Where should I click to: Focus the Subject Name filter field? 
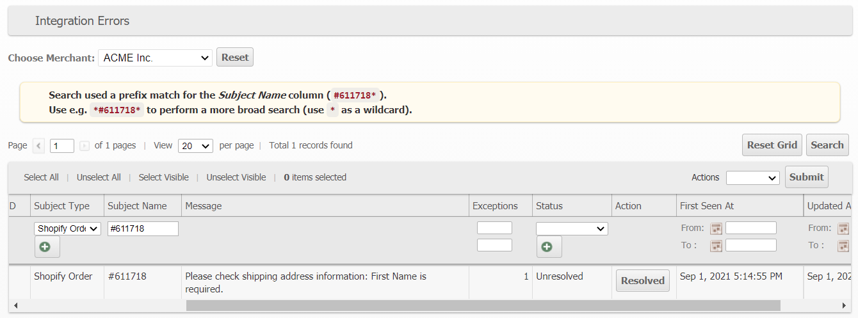(x=143, y=228)
